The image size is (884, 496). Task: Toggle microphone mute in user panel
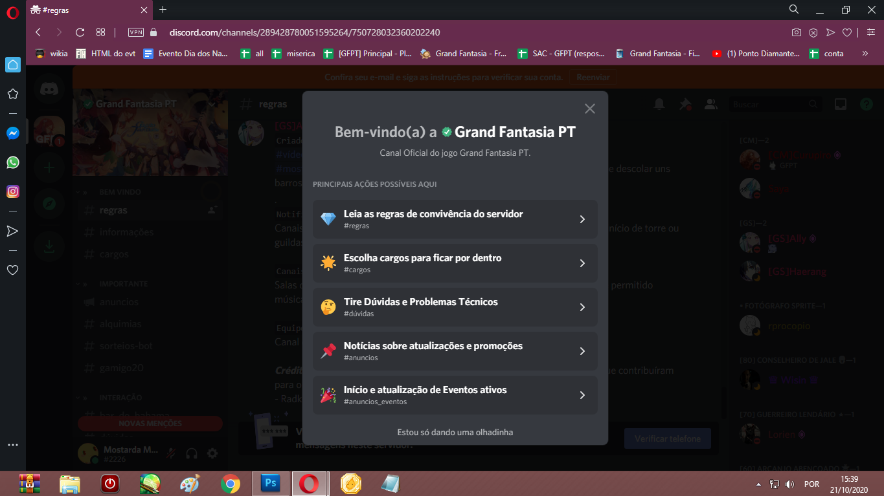172,453
